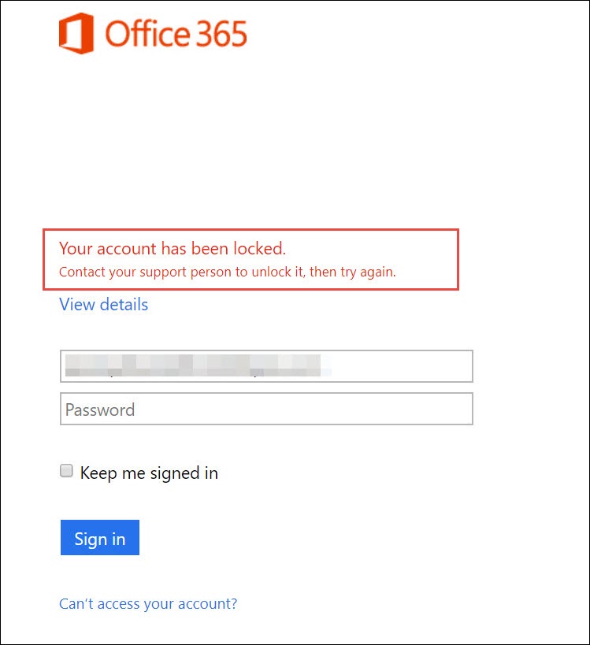Click the word 'Office' in header
Viewport: 590px width, 645px height.
tap(148, 34)
